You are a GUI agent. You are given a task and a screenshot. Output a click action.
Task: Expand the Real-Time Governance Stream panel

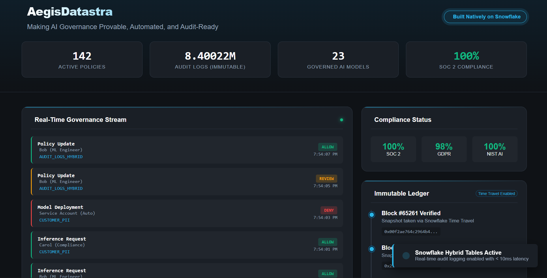tap(80, 120)
